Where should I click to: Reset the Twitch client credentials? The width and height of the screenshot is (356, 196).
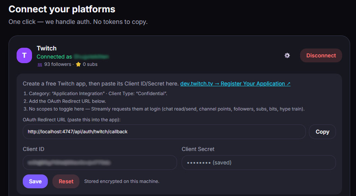coord(66,181)
